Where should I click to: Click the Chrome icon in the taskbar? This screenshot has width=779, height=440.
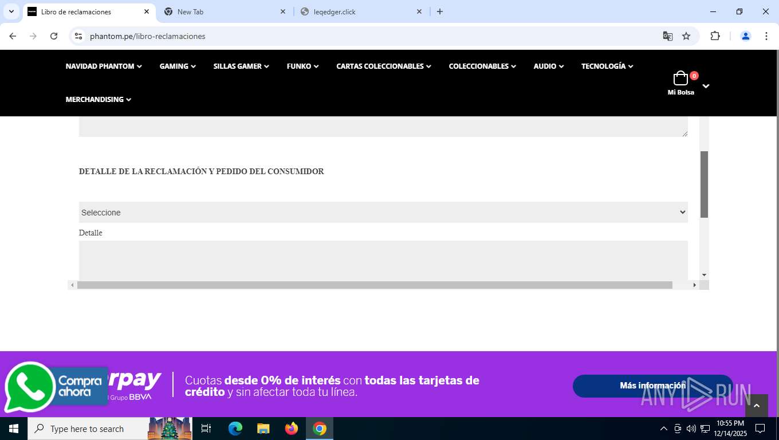[320, 429]
